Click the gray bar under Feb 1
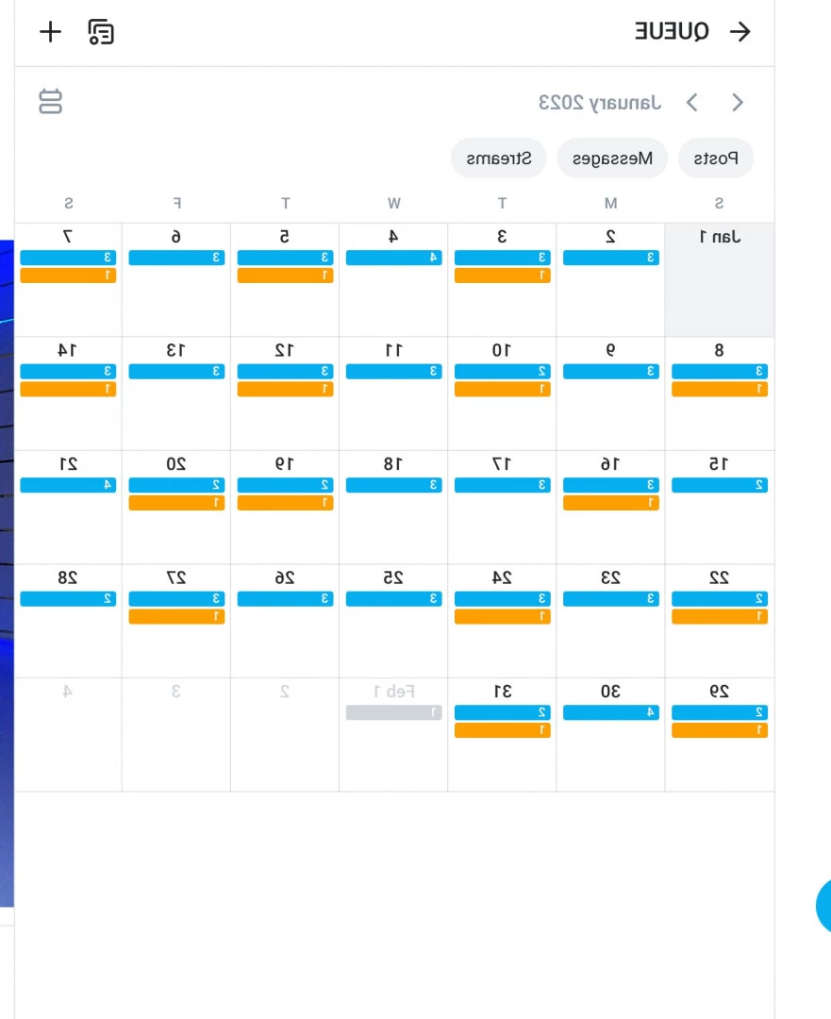The image size is (831, 1019). [x=393, y=713]
